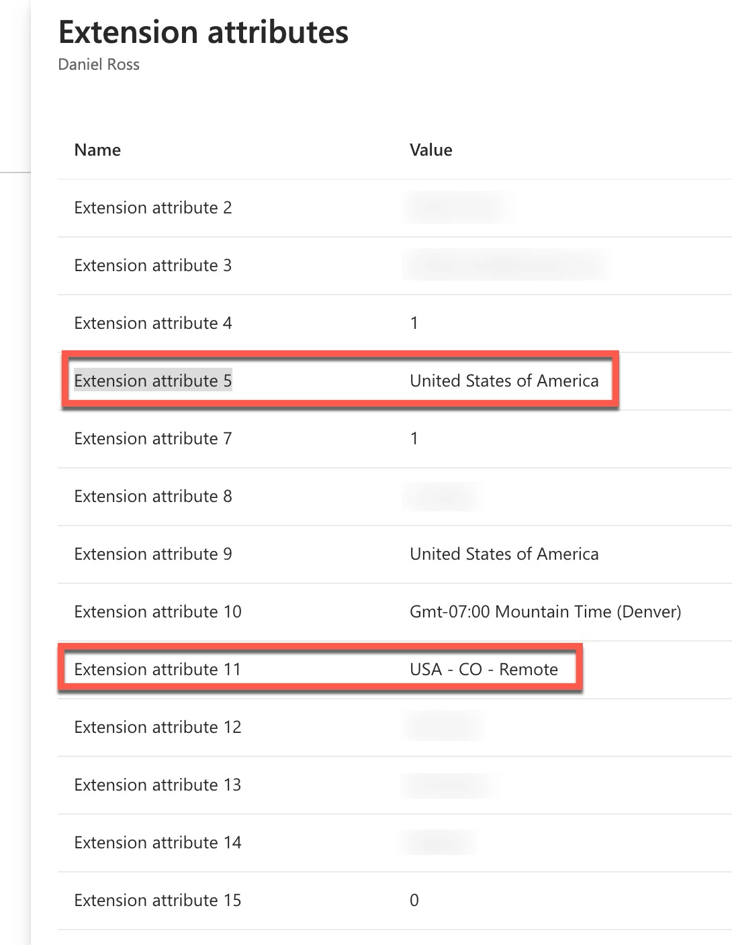Click the highlighted Extension attribute 5 label
This screenshot has height=945, width=732.
[x=153, y=381]
